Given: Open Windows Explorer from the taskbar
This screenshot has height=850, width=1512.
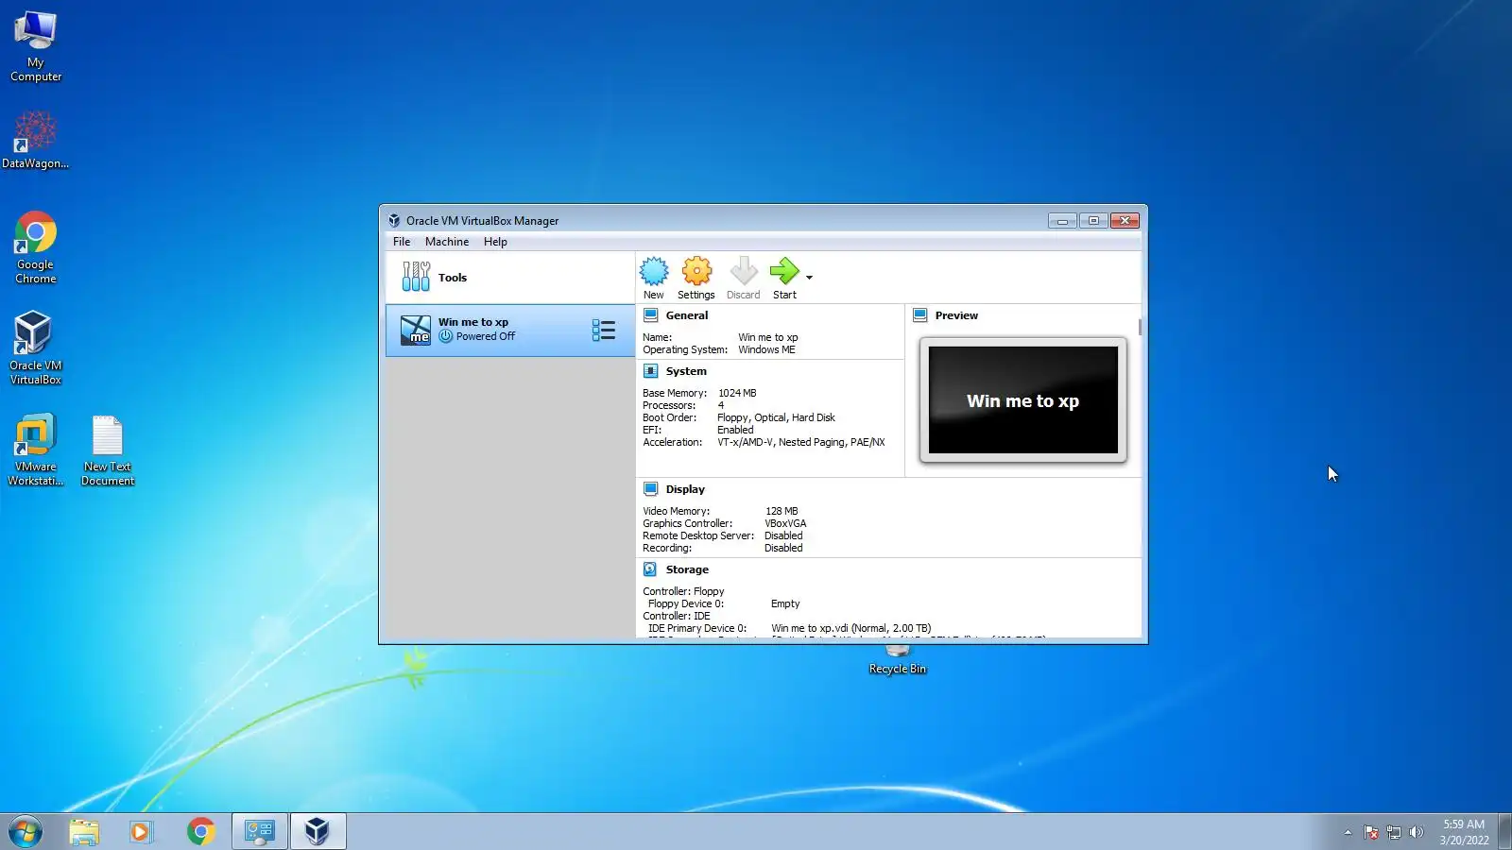Looking at the screenshot, I should (x=84, y=831).
